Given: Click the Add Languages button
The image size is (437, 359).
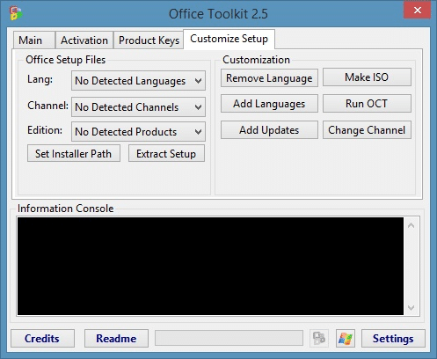Looking at the screenshot, I should click(x=269, y=104).
